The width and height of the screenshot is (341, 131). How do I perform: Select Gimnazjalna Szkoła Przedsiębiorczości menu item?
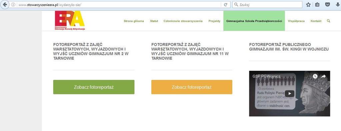(254, 21)
